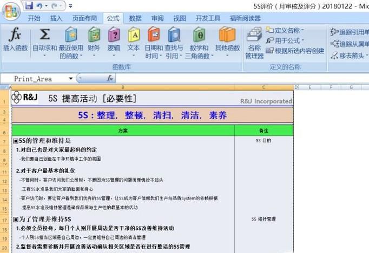Click the Office button logo
Screen dimensions: 369x253
point(11,11)
